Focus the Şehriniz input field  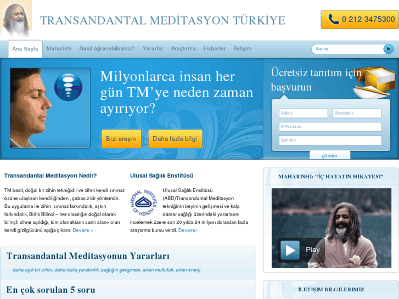(x=330, y=140)
